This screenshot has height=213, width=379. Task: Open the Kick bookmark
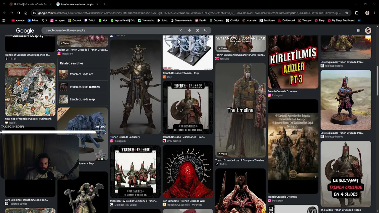pos(103,20)
